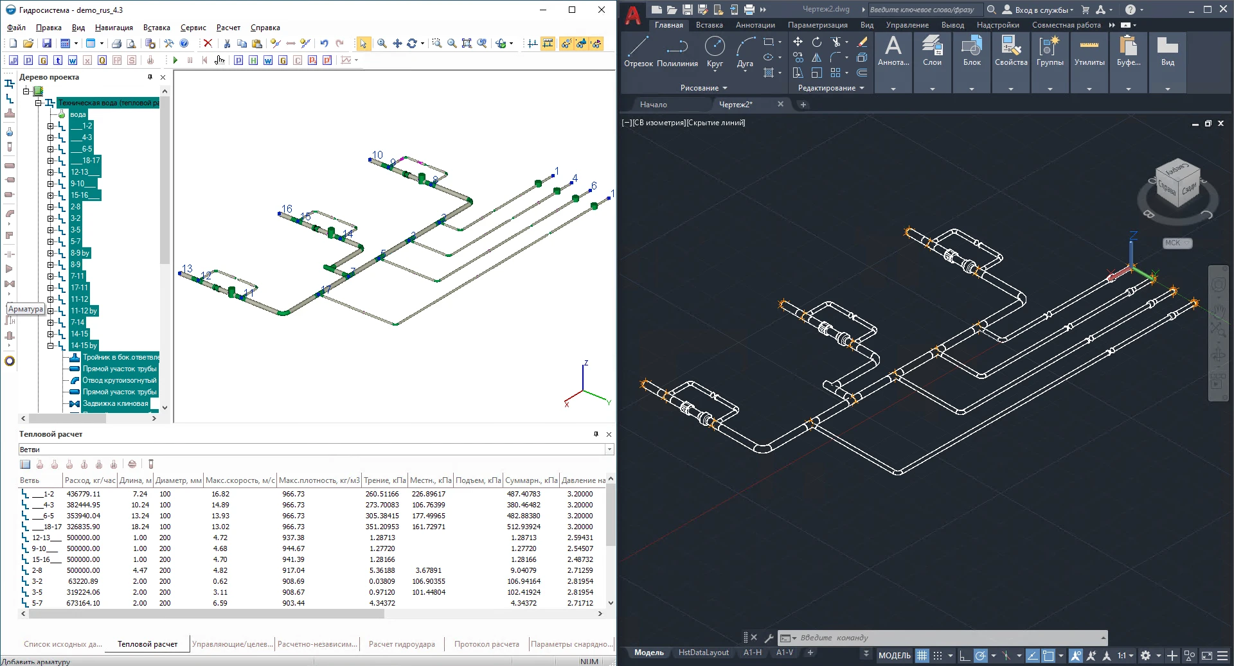Click the Zoom magnifier icon in the Гидросистема toolbar

coord(382,44)
